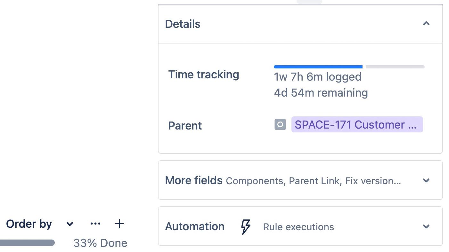Click the lightning bolt Automation icon

tap(245, 227)
